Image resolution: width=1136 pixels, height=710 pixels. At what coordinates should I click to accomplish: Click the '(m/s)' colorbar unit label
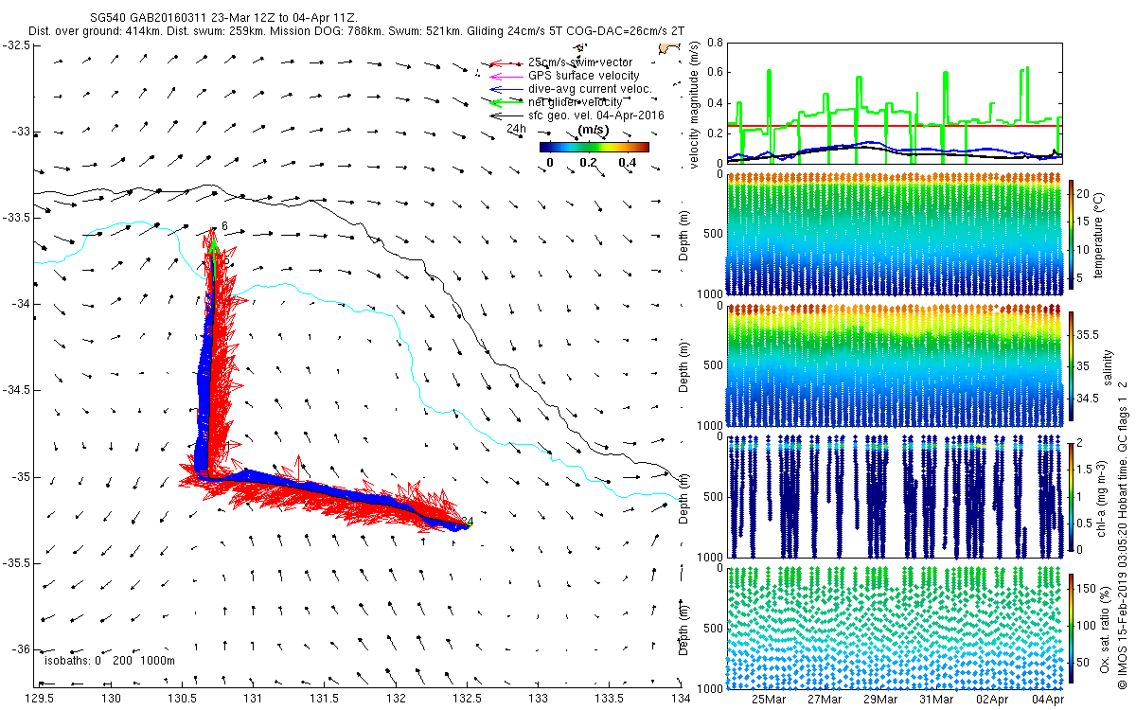[x=594, y=129]
